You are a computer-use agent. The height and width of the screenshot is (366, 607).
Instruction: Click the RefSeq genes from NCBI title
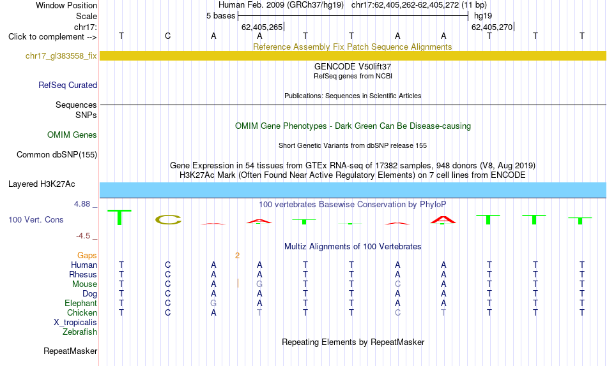[353, 76]
